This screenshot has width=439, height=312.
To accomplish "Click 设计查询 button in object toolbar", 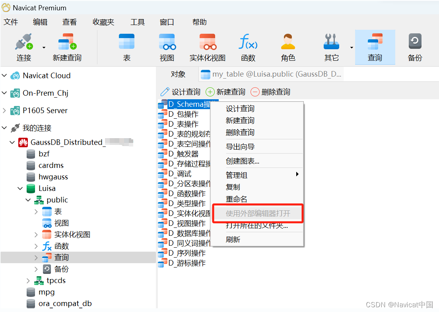I will [x=181, y=92].
